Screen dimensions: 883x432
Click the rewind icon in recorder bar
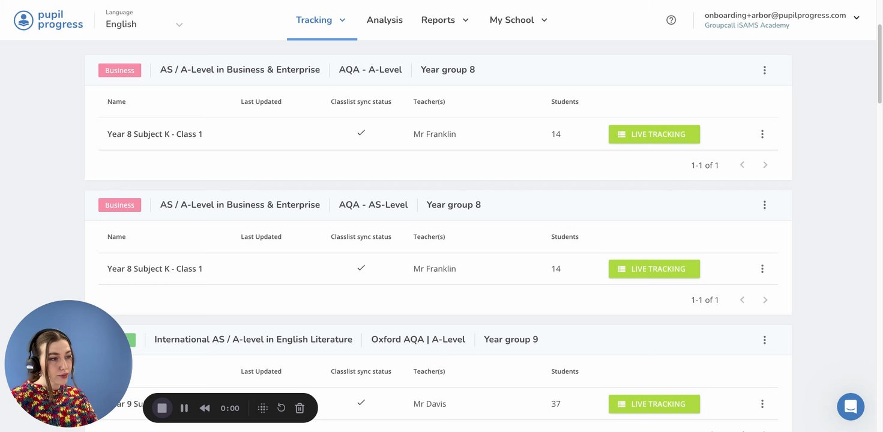(x=205, y=408)
